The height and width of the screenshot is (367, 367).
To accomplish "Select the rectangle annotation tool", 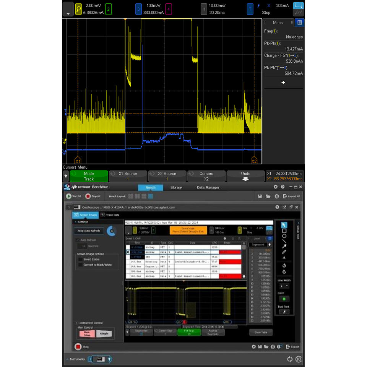I will pos(284,231).
